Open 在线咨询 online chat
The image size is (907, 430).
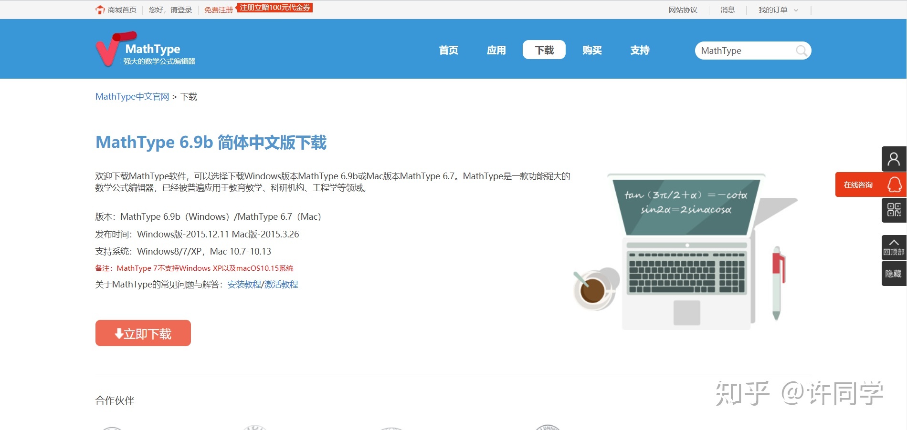click(871, 184)
